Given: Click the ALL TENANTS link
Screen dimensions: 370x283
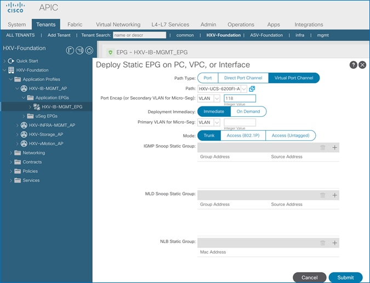Looking at the screenshot, I should click(x=20, y=35).
